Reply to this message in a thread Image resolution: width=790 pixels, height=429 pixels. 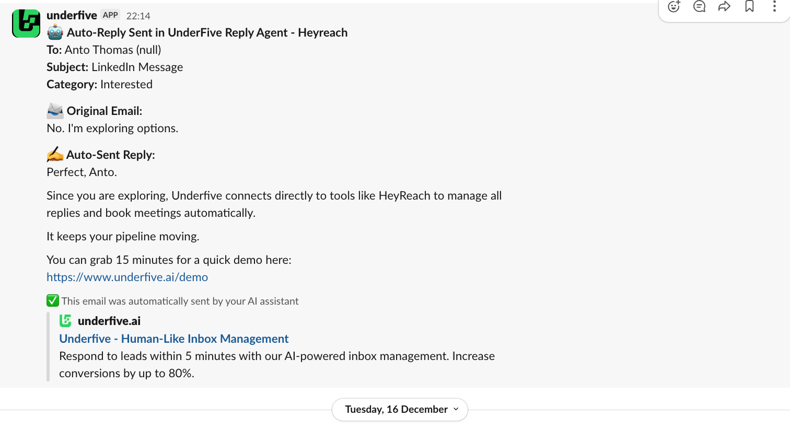(699, 7)
